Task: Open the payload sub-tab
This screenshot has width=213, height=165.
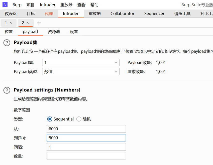Action: (x=30, y=32)
